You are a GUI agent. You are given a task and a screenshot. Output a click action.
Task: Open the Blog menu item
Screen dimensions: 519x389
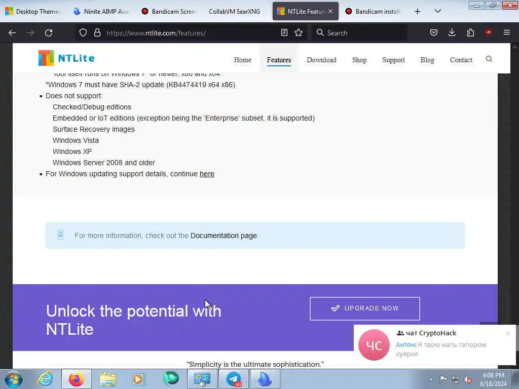427,60
